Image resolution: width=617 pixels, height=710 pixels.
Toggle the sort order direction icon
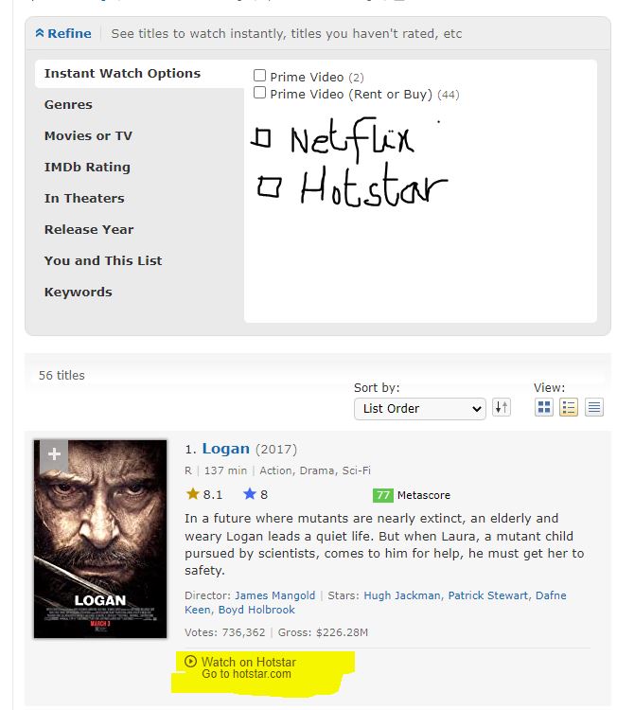click(502, 408)
